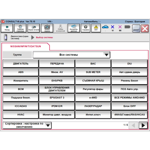The height and width of the screenshot is (150, 150).
Task: Expand the Сортировка sort order dropdown
Action: 27,125
